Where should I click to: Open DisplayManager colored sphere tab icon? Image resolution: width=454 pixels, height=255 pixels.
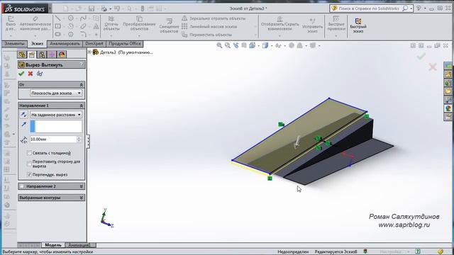click(62, 55)
